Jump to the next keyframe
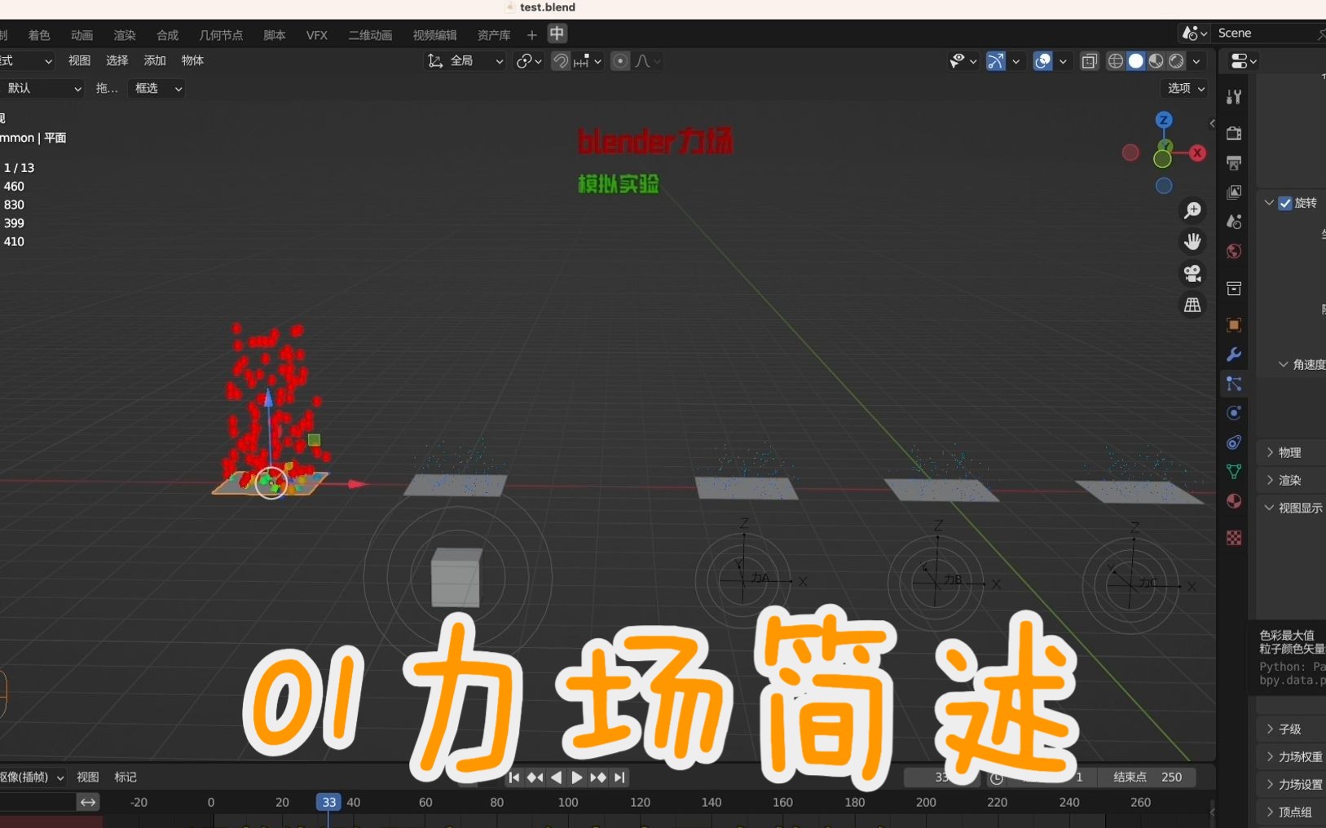Screen dimensions: 1326x828 (x=598, y=777)
